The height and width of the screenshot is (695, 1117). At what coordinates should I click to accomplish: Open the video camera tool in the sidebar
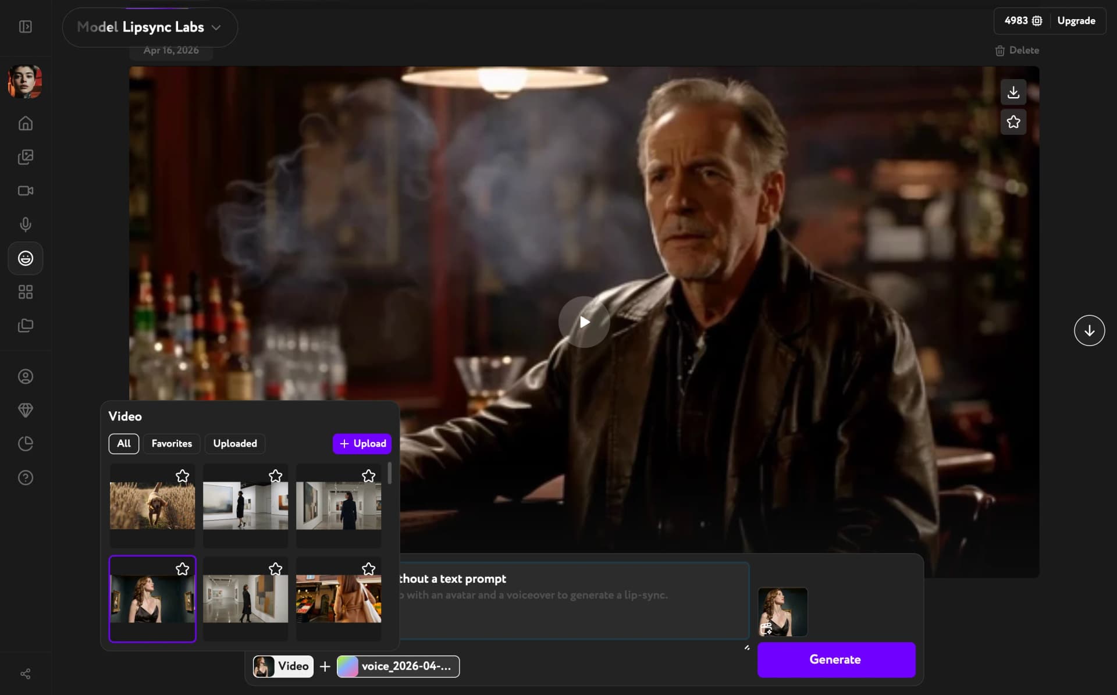pos(25,191)
